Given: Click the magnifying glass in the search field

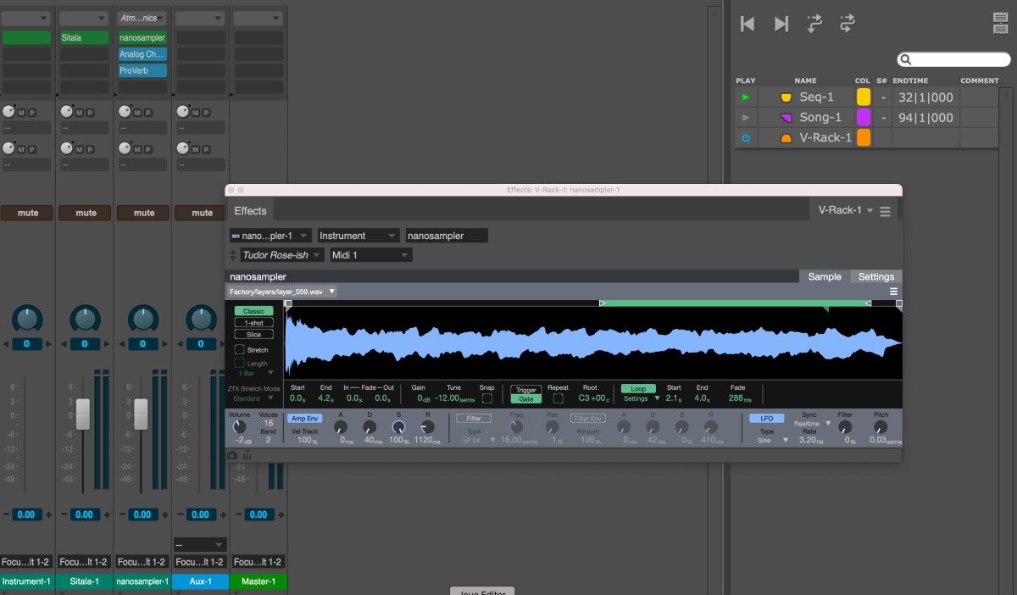Looking at the screenshot, I should [905, 59].
